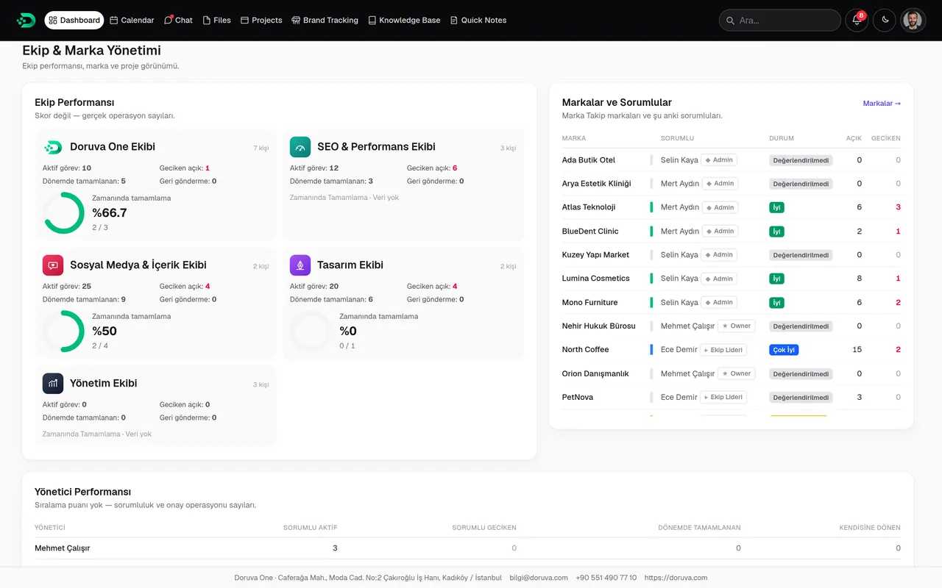
Task: Switch to the Files tab
Action: [x=217, y=20]
